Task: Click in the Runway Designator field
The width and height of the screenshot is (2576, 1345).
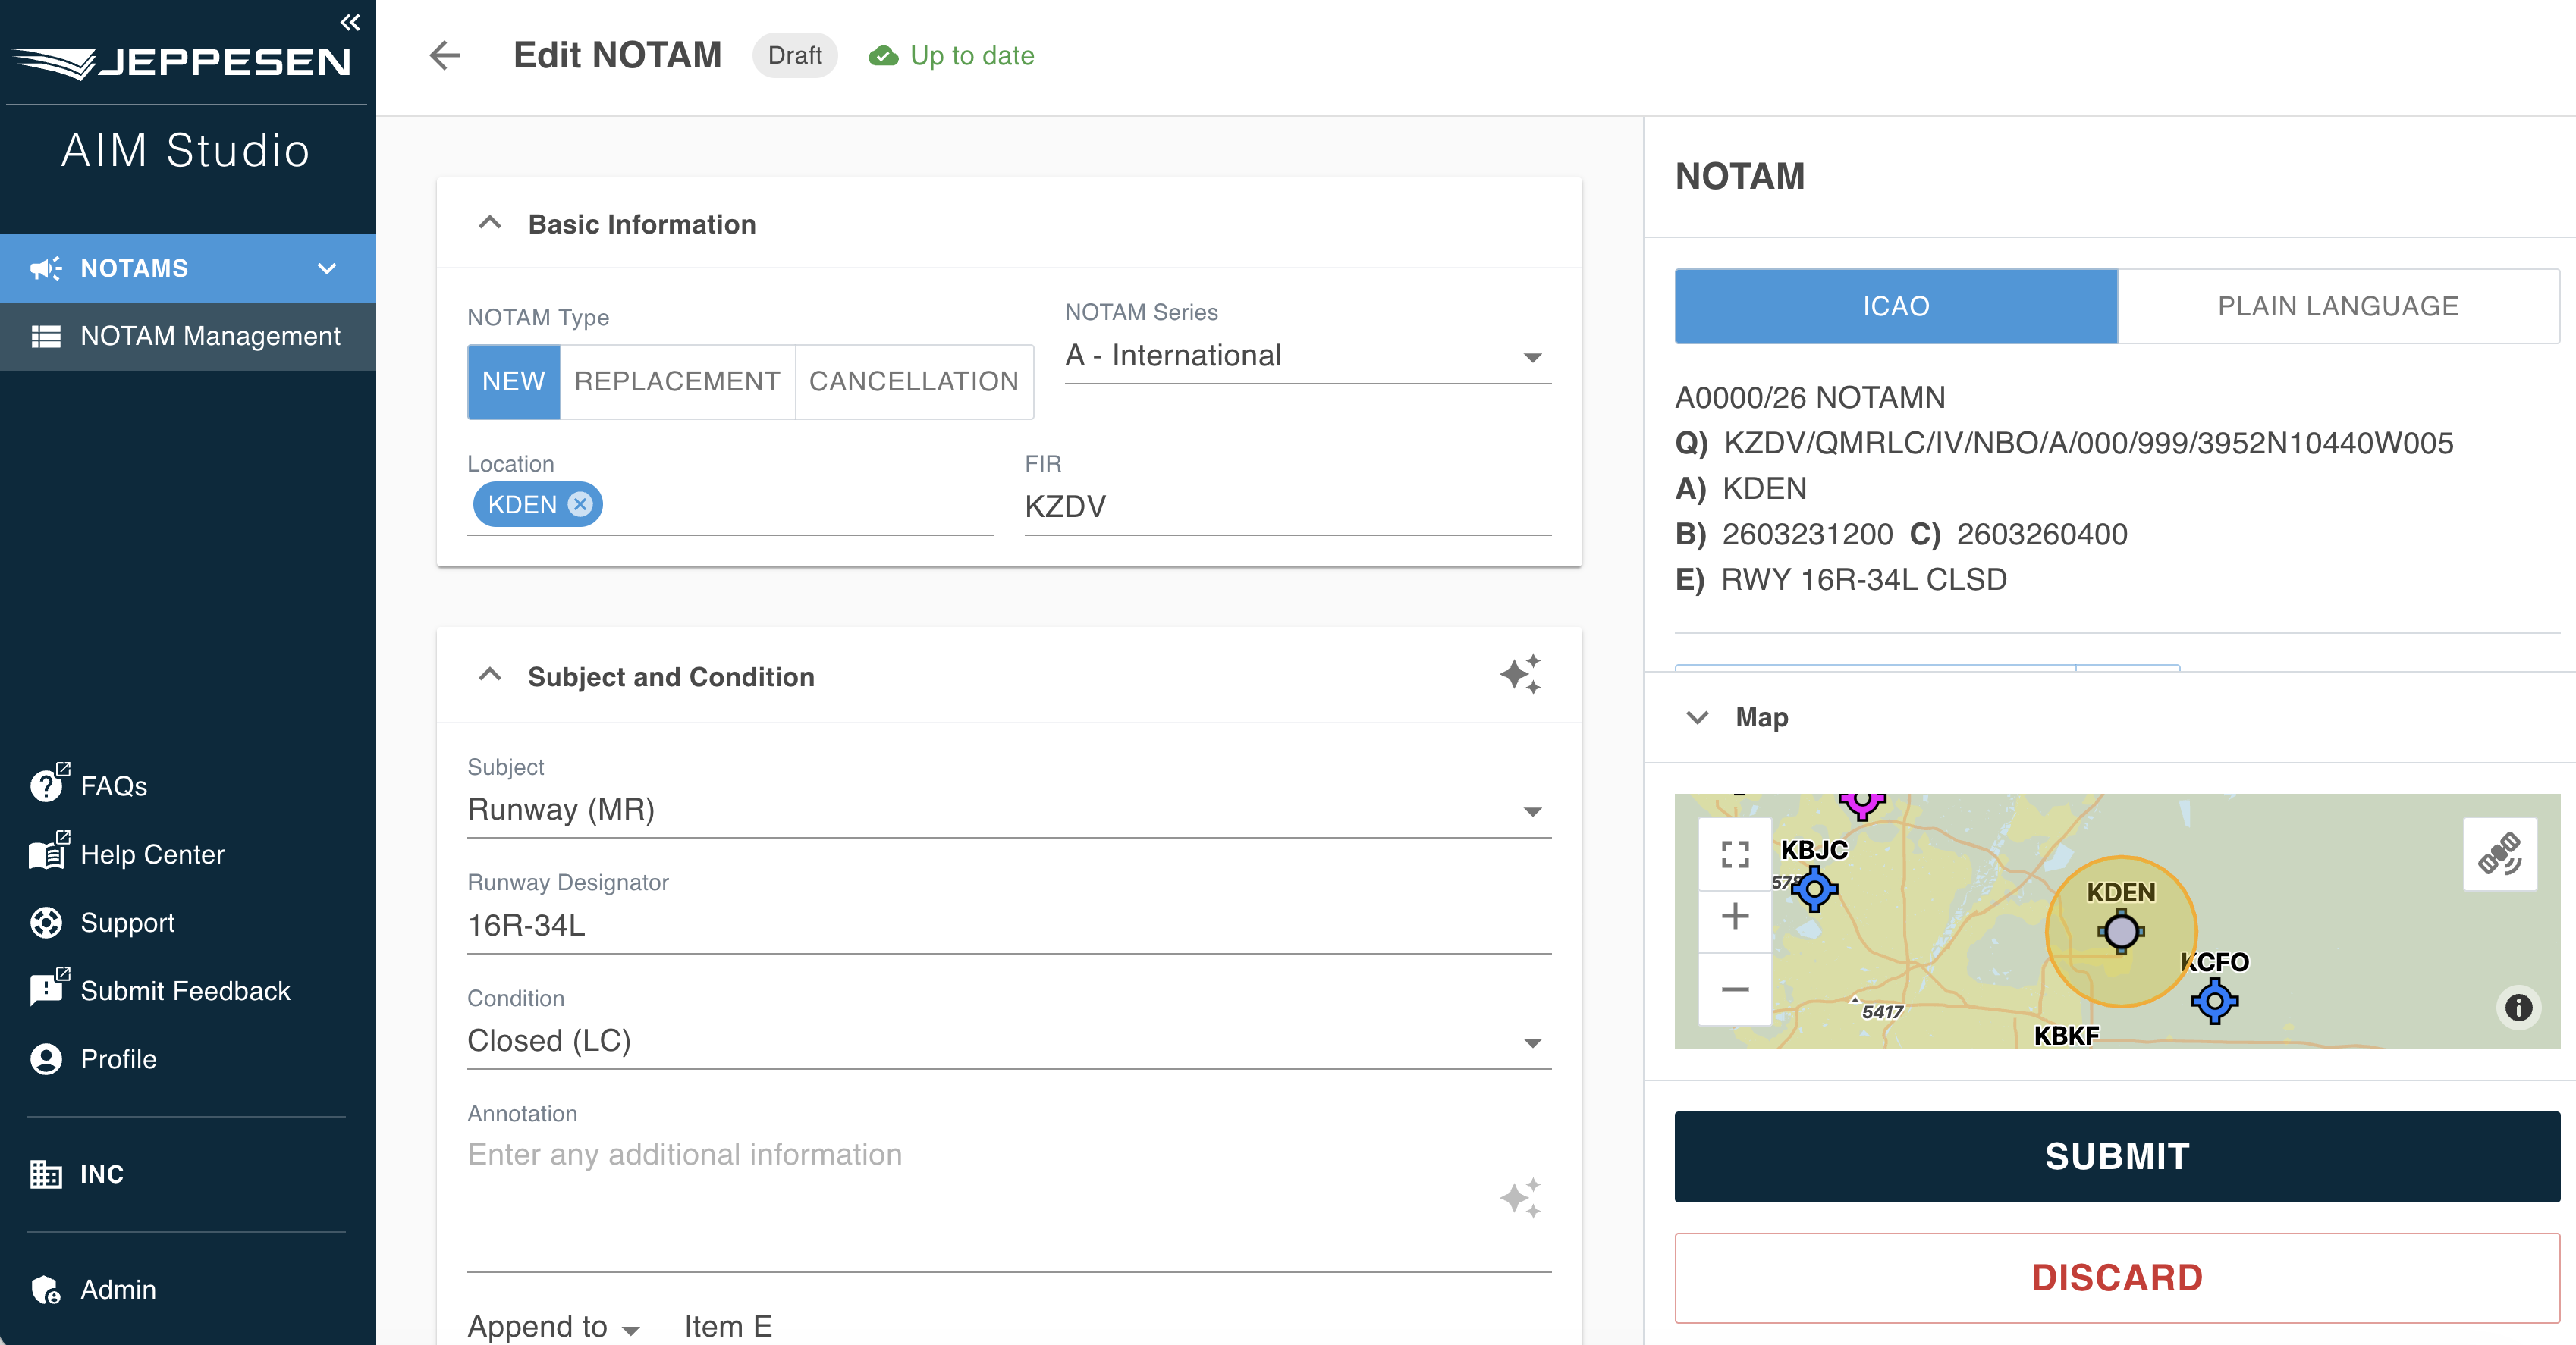Action: pyautogui.click(x=1009, y=925)
